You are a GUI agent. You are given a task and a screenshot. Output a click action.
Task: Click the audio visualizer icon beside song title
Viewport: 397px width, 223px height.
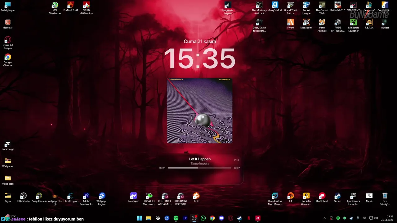click(x=236, y=160)
